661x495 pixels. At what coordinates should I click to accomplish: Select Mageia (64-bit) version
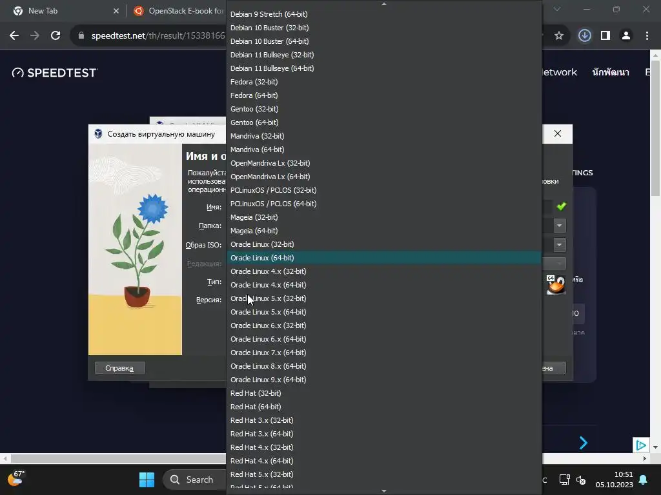tap(384, 230)
